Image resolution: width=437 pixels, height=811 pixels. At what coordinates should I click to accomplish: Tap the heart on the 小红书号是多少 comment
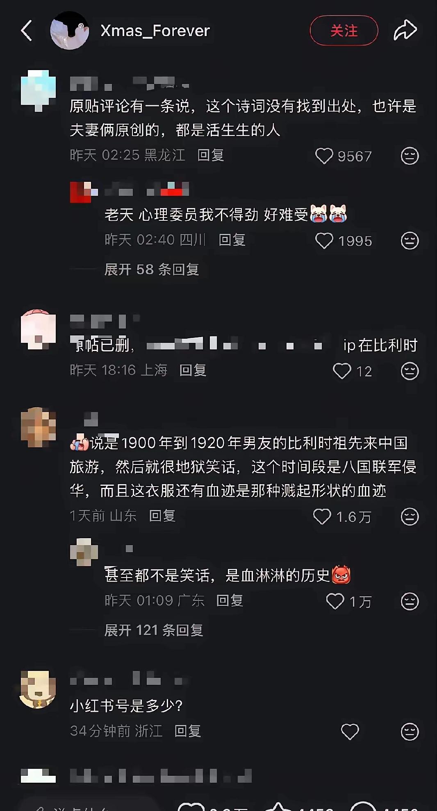(350, 732)
